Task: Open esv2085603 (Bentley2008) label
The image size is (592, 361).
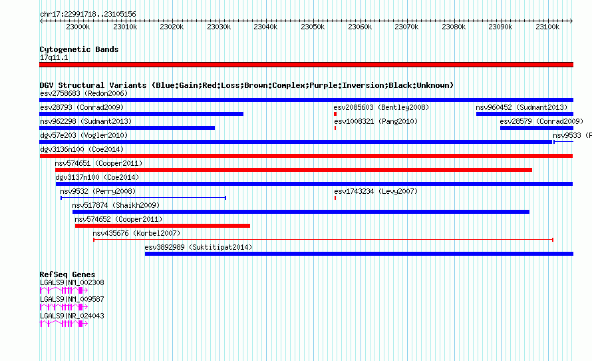Action: (x=382, y=107)
